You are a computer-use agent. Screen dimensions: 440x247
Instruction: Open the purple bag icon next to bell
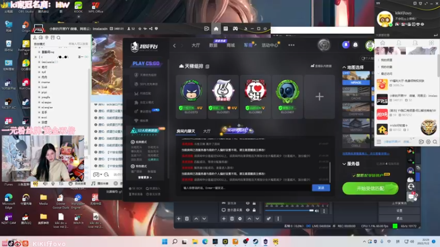tap(355, 45)
